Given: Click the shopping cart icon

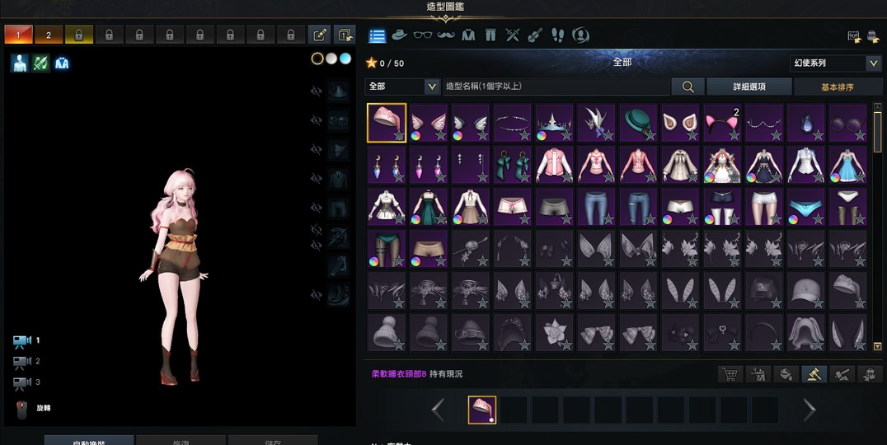Looking at the screenshot, I should pyautogui.click(x=729, y=375).
